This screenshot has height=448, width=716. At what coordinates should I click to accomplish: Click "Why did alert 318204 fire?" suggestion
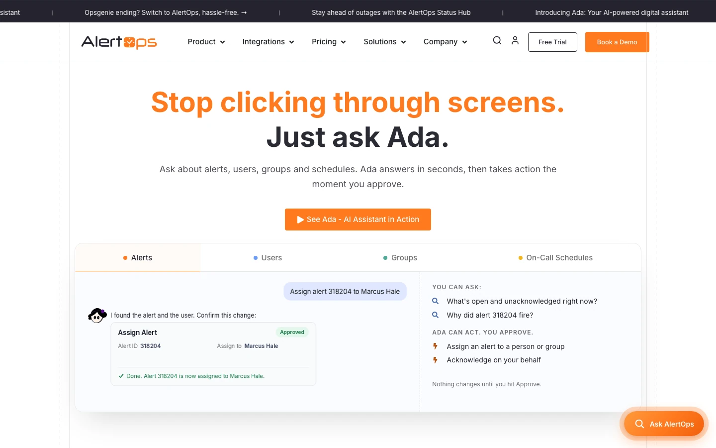(490, 315)
